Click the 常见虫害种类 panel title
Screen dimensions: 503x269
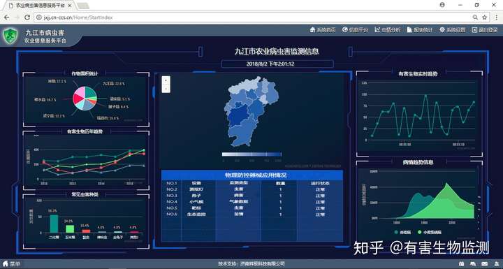[x=85, y=194]
